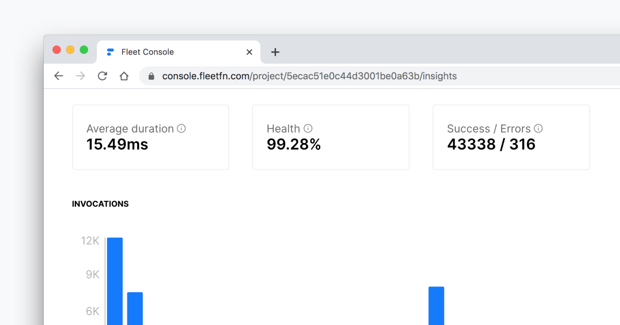Select the 43338 / 316 success count
Viewport: 620px width, 325px height.
[x=491, y=144]
